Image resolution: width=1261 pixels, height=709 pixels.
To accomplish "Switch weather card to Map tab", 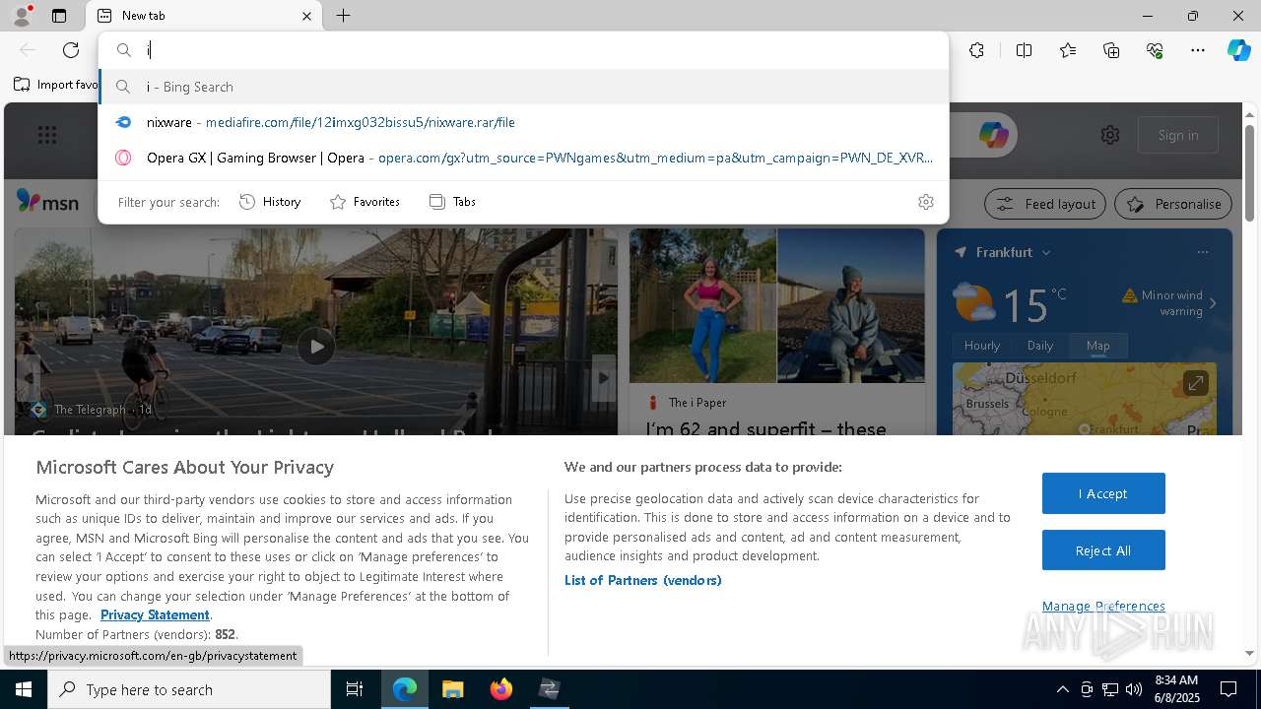I will coord(1098,346).
